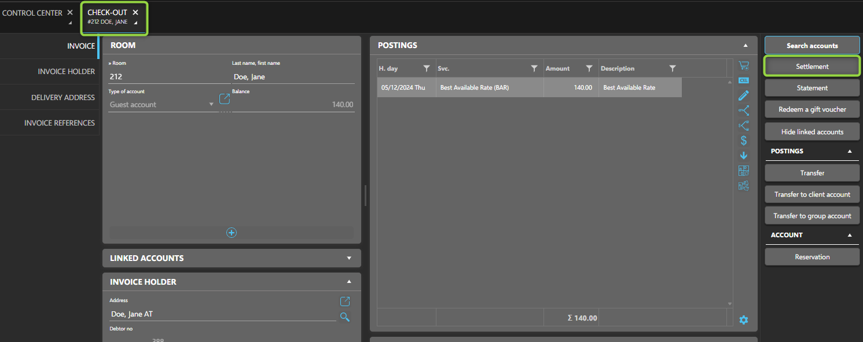Open filter for H. day column

(x=427, y=68)
